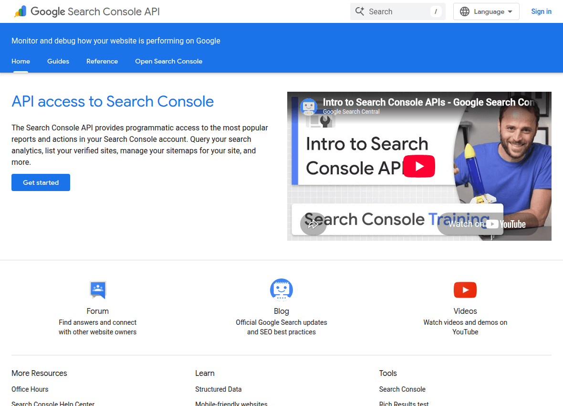Click the Get started button
This screenshot has width=563, height=406.
41,182
